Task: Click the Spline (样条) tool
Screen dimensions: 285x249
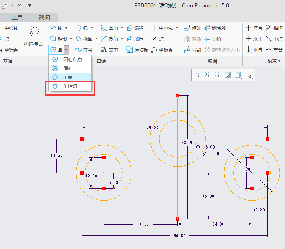Action: [x=84, y=50]
